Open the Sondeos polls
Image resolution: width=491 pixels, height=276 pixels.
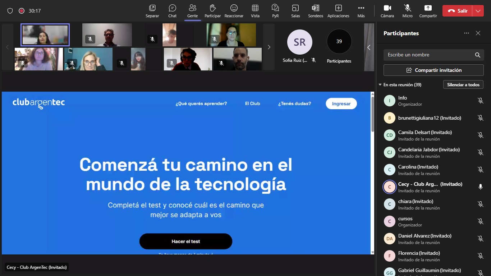click(x=316, y=11)
